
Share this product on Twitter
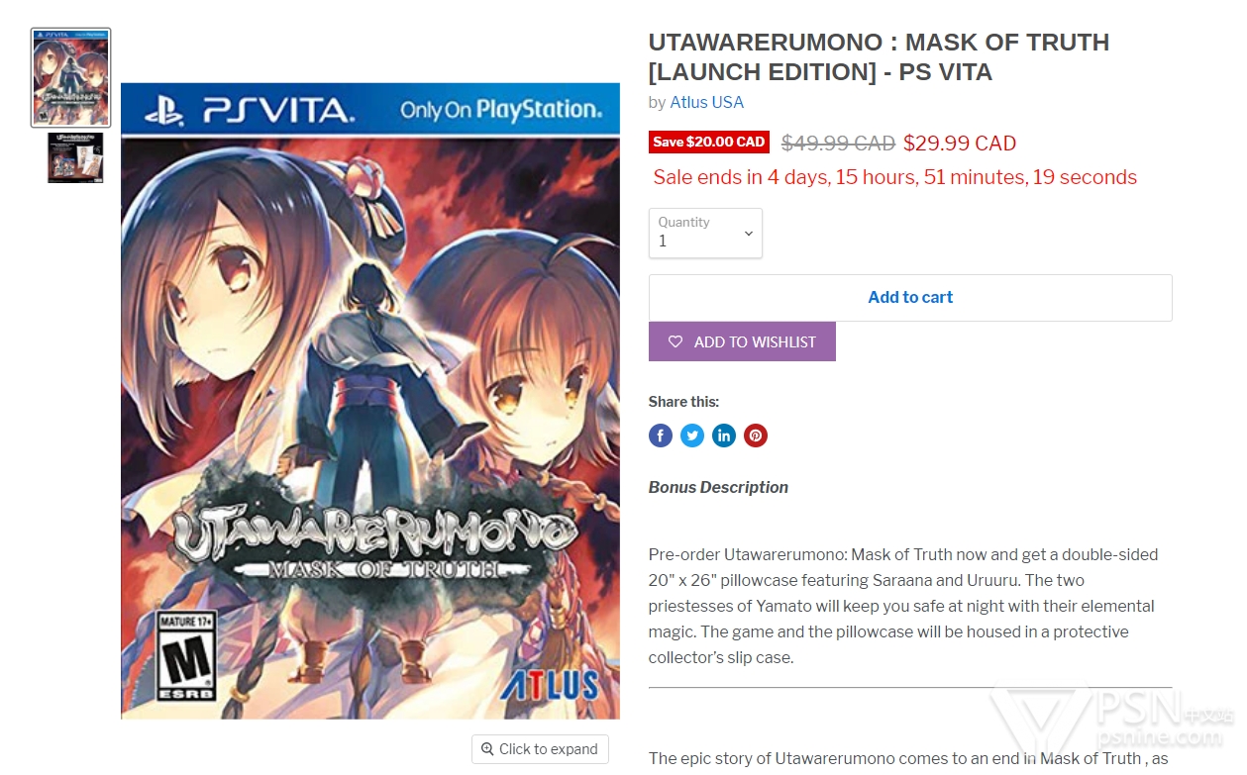click(692, 436)
